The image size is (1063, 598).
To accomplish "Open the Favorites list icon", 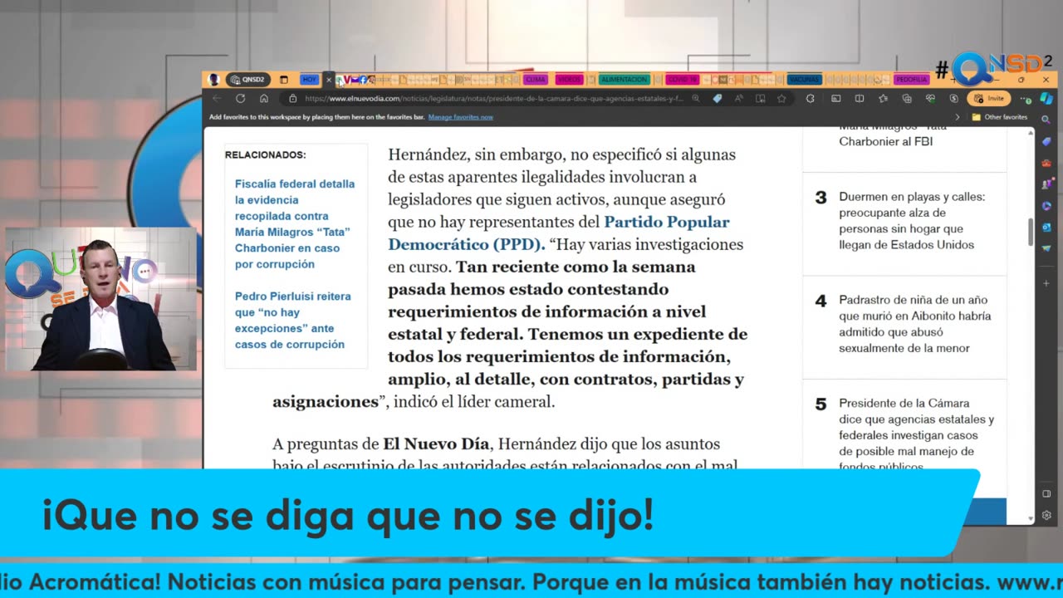I will coord(883,98).
